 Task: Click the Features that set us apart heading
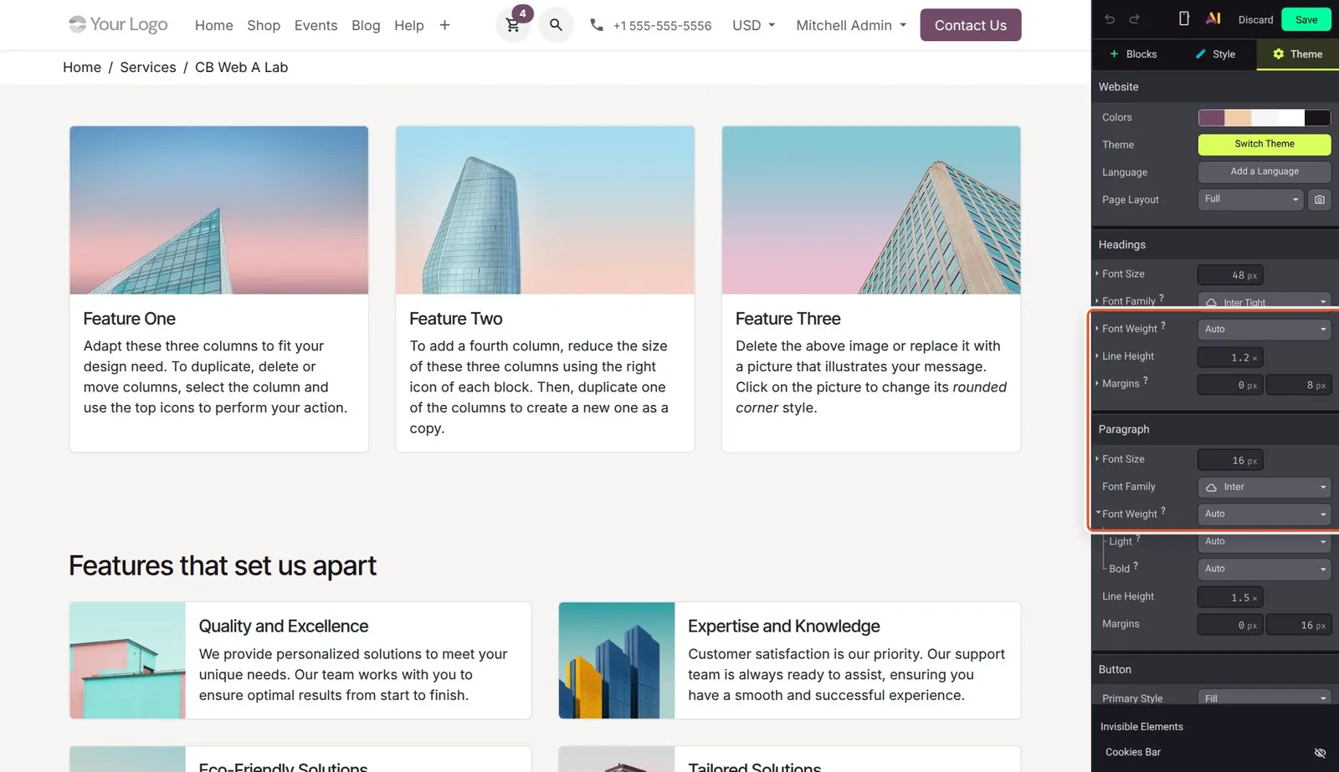223,566
